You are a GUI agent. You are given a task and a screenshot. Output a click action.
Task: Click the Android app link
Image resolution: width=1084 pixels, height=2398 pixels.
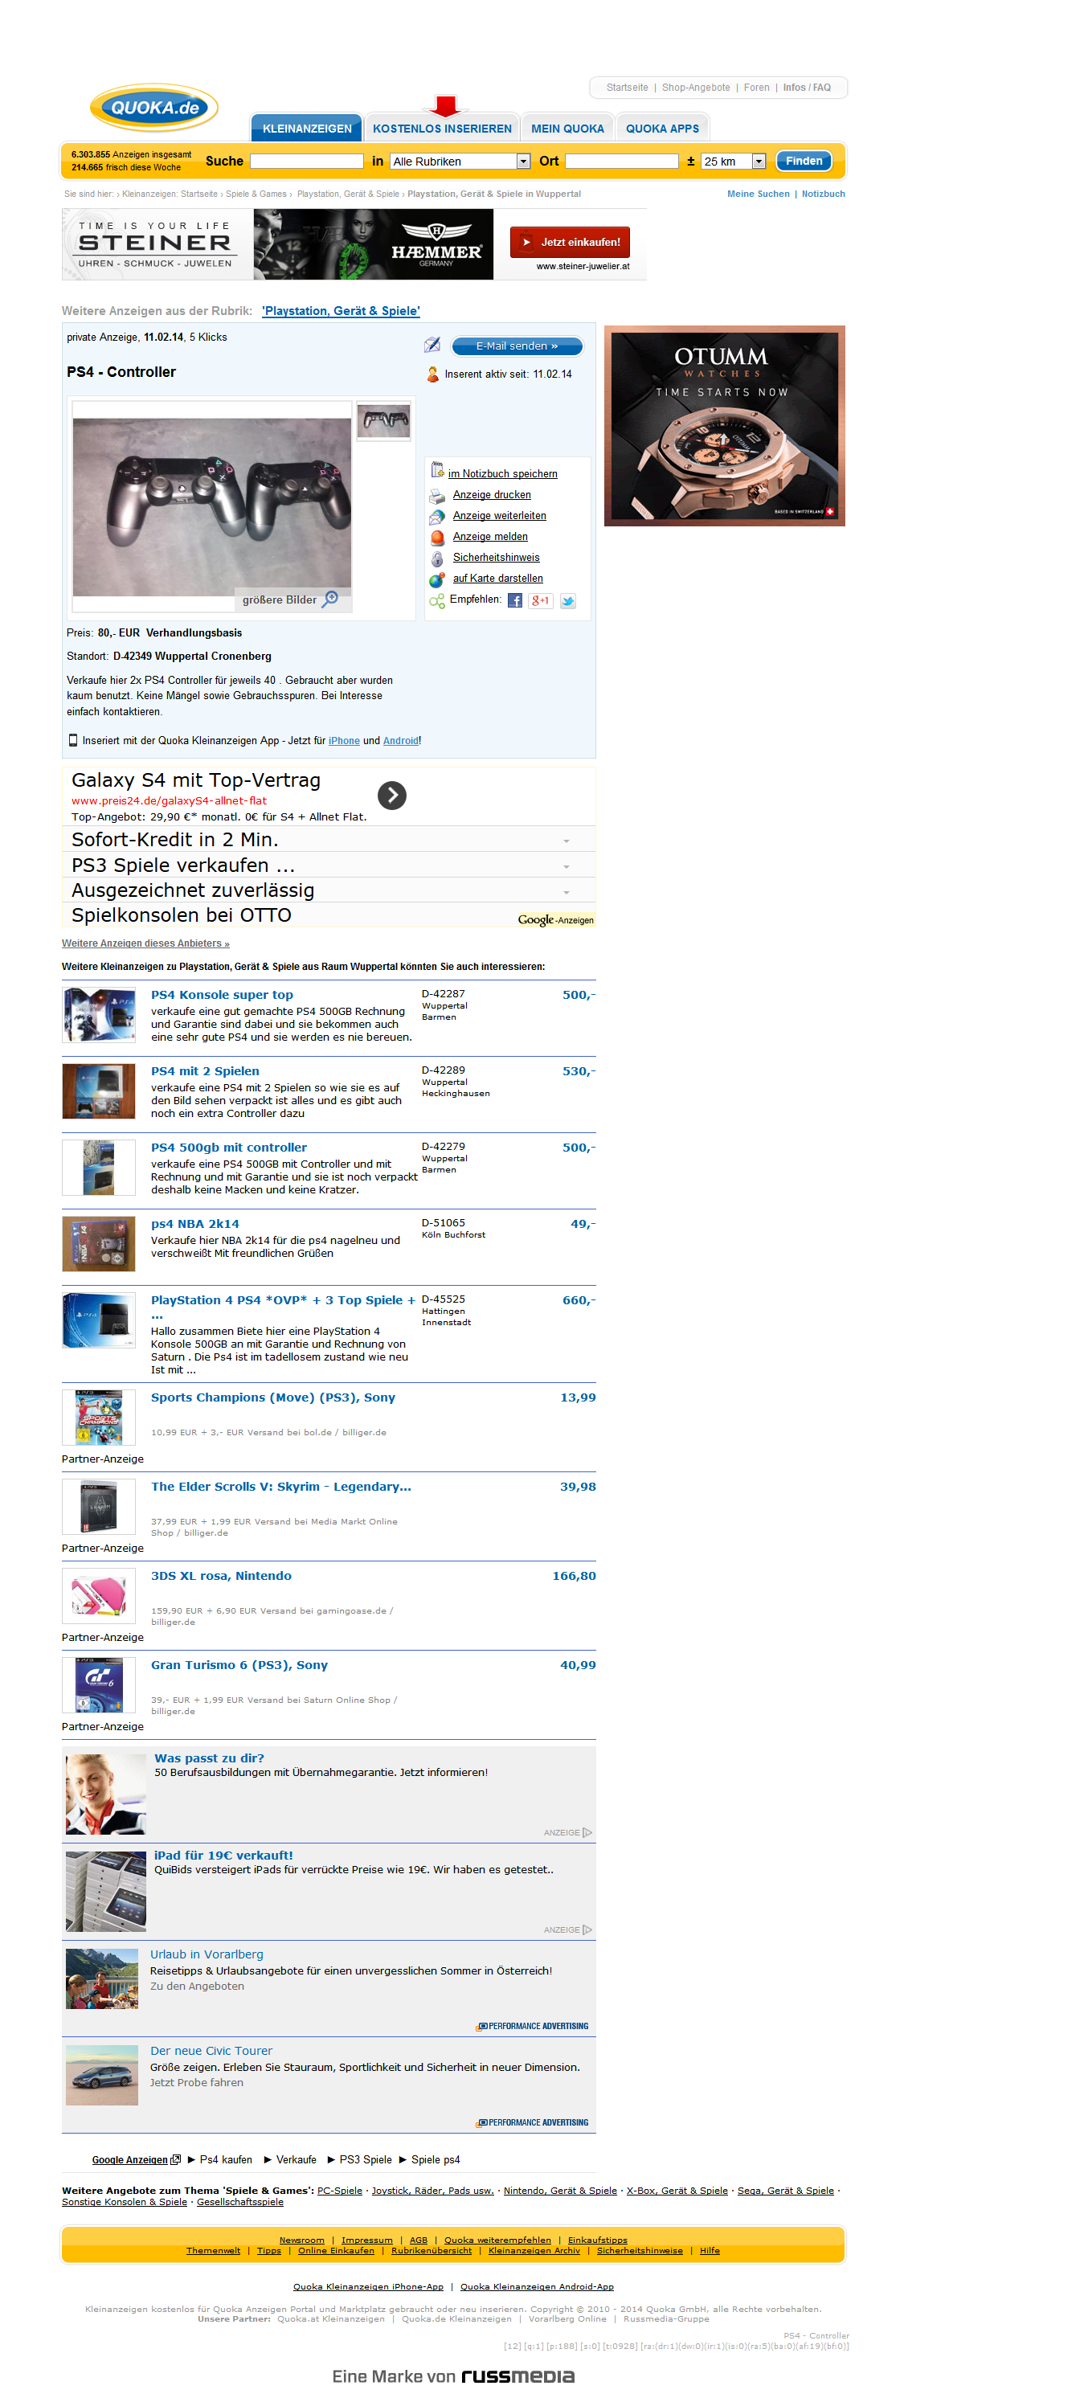tap(401, 741)
